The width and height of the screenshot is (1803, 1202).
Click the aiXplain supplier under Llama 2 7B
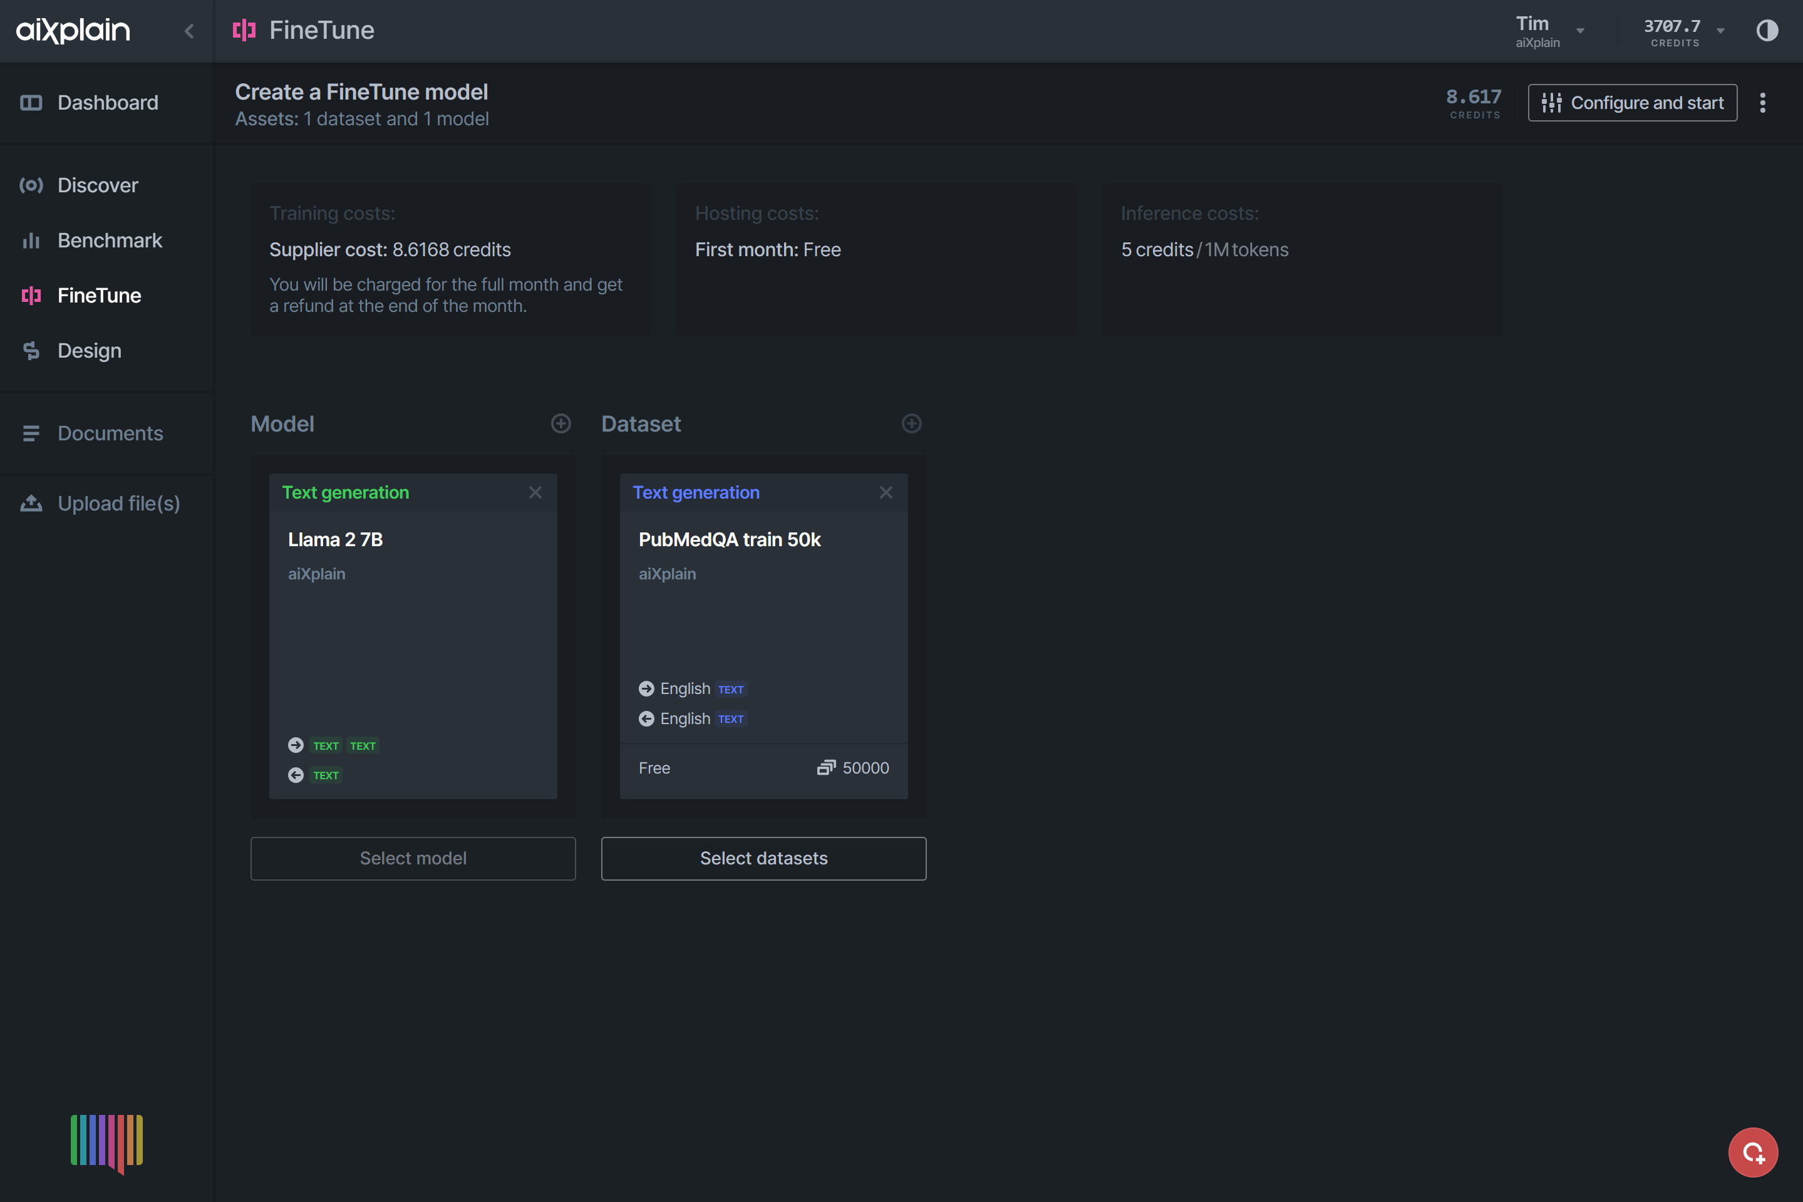pos(316,573)
